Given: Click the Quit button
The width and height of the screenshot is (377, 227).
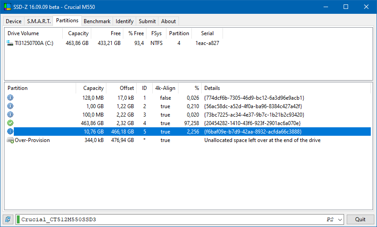Looking at the screenshot, I should click(360, 219).
